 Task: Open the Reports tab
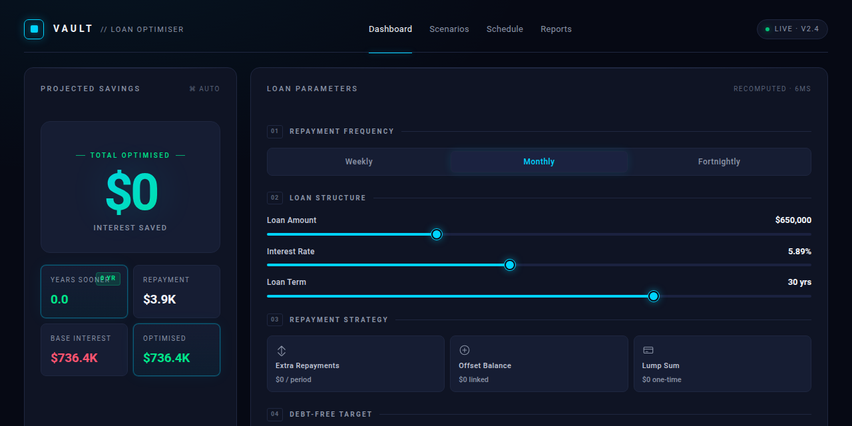pos(556,29)
